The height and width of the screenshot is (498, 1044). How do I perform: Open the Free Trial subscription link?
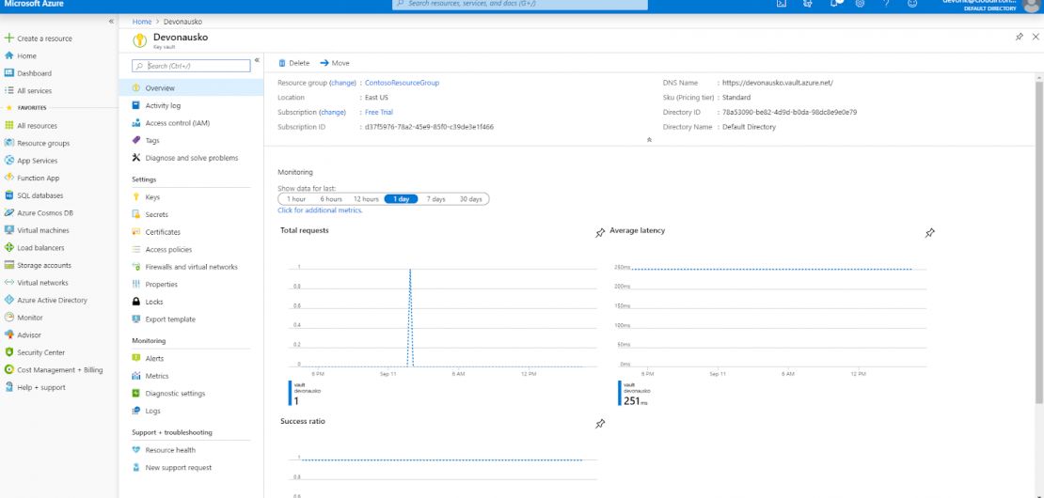point(379,113)
